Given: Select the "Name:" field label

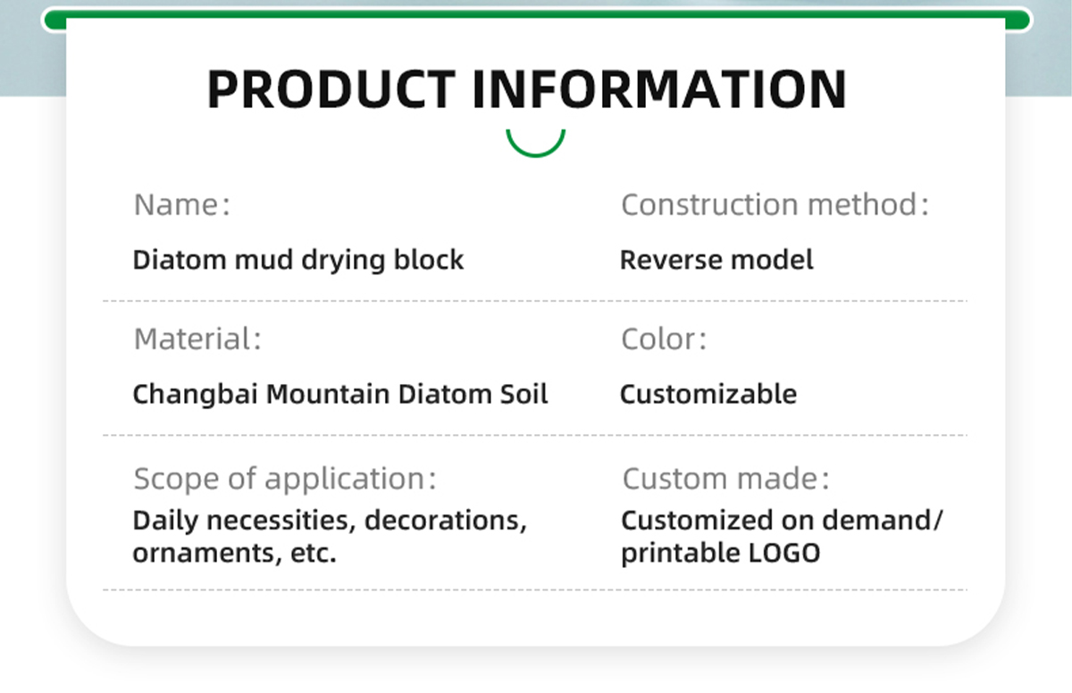Looking at the screenshot, I should tap(182, 205).
